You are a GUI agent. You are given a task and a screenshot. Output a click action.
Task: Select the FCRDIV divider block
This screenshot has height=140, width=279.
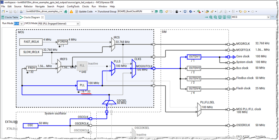[63, 42]
